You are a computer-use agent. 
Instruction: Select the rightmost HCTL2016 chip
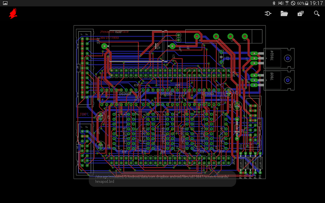tap(219, 131)
